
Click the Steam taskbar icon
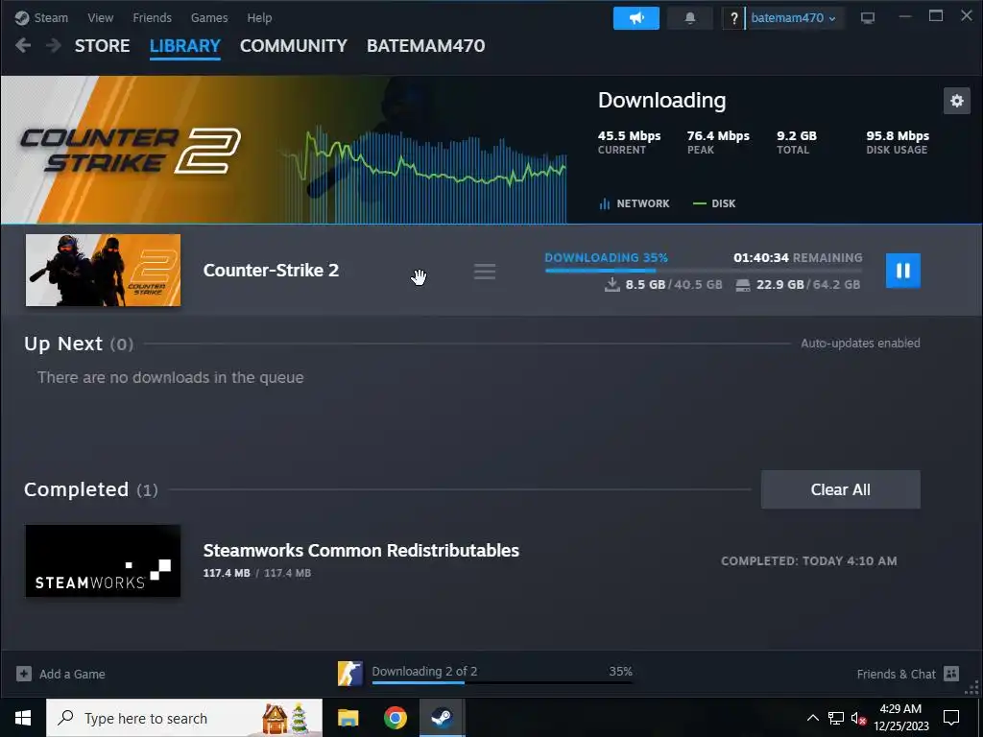tap(442, 718)
